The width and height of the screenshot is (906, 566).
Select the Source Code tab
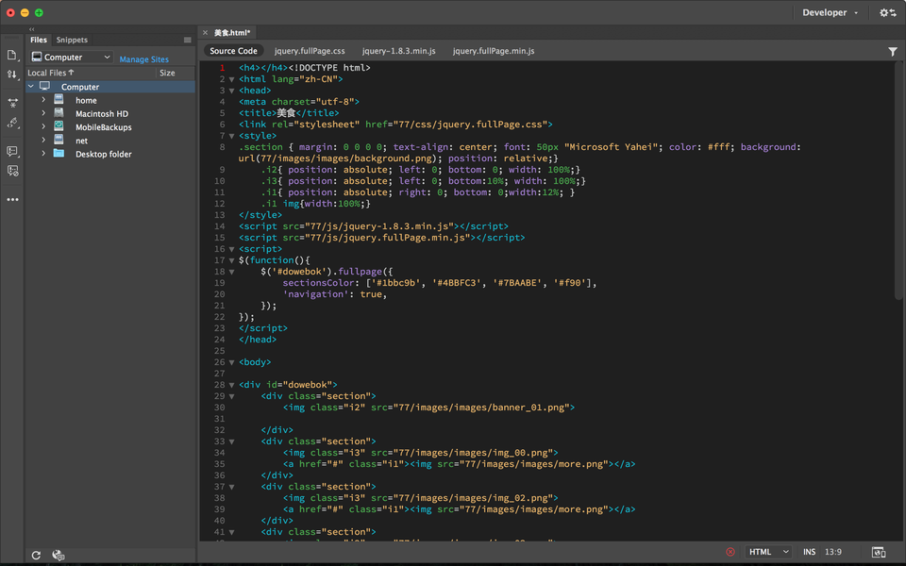[x=233, y=51]
